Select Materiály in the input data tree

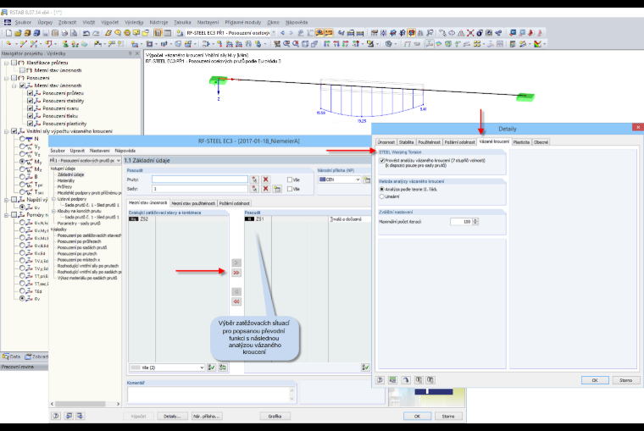[66, 180]
